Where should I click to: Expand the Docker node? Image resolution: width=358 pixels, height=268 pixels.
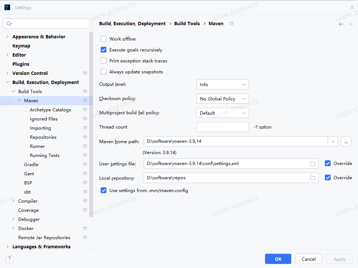point(13,229)
